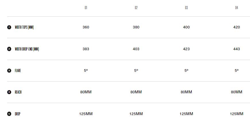Select the 02 size column header
Image resolution: width=250 pixels, height=124 pixels.
(136, 8)
